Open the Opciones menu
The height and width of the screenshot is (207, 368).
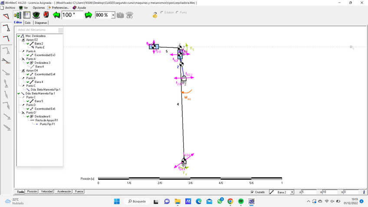(x=38, y=8)
